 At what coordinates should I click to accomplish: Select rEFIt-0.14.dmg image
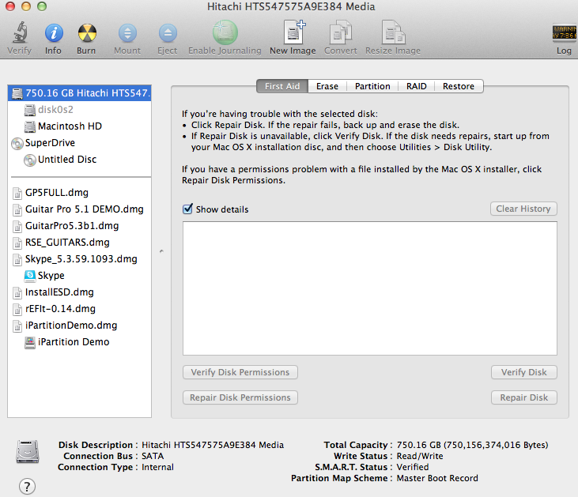pyautogui.click(x=79, y=308)
